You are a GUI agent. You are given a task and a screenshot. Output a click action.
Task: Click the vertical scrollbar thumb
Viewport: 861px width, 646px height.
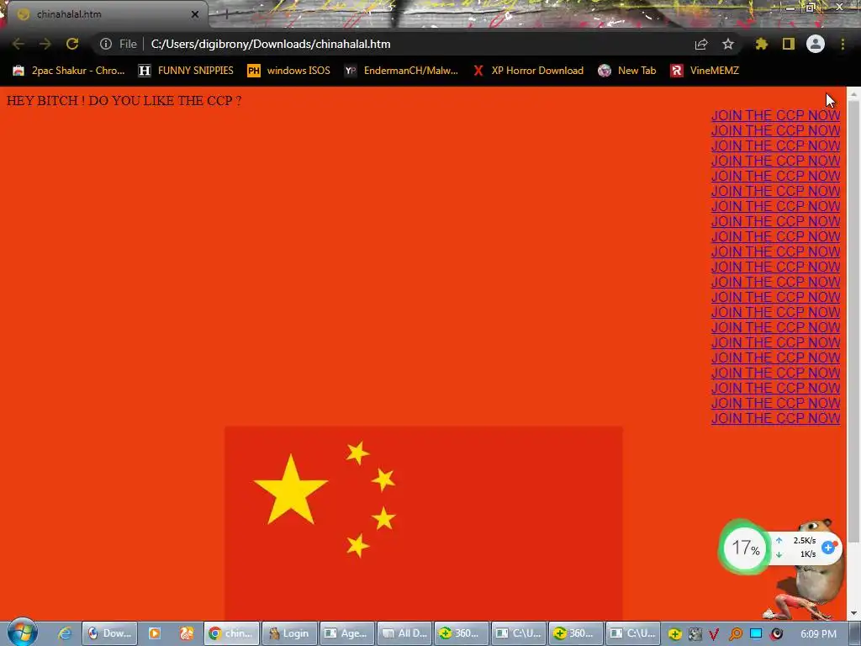pos(853,322)
